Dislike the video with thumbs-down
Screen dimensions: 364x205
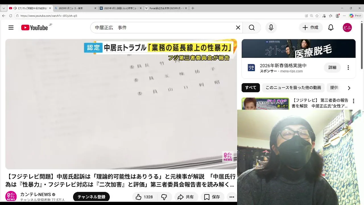(x=164, y=197)
